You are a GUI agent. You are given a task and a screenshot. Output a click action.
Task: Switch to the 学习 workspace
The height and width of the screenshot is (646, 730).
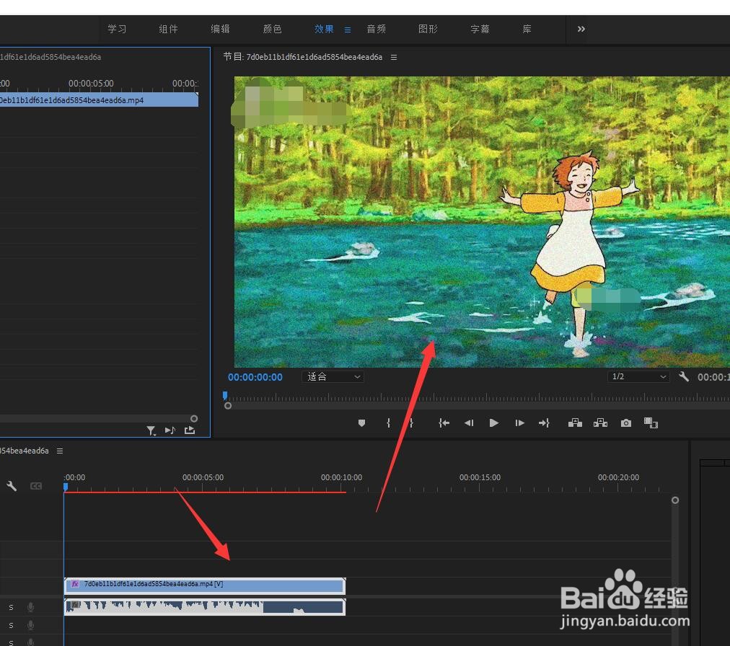pyautogui.click(x=117, y=29)
